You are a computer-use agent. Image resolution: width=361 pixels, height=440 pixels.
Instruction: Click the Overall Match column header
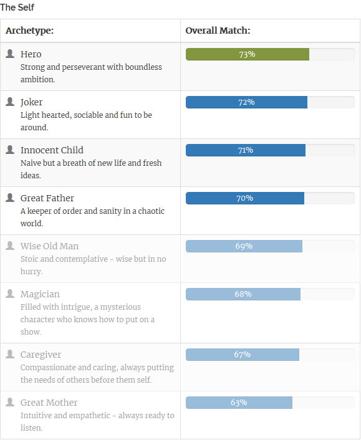(x=218, y=31)
